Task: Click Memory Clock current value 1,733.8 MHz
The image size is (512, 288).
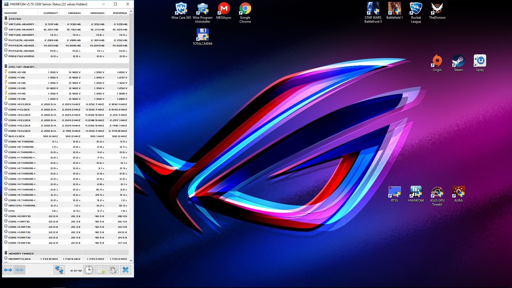Action: tap(49, 259)
